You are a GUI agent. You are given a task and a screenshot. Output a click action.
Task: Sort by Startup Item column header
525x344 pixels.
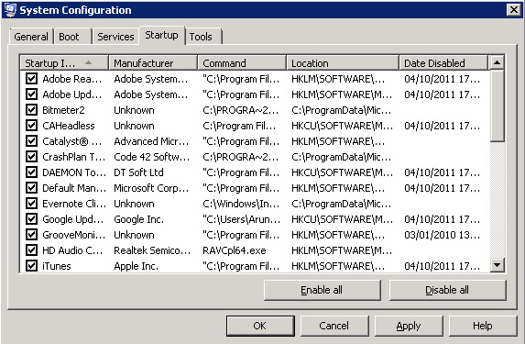coord(64,63)
